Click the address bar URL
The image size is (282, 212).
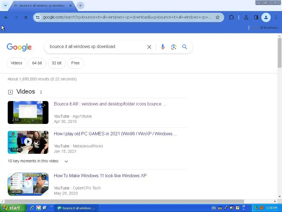pos(127,17)
